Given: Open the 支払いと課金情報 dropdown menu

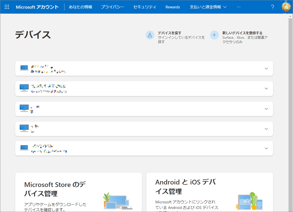Looking at the screenshot, I should (208, 7).
